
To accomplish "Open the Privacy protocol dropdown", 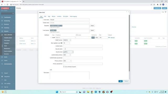I will point(67,61).
